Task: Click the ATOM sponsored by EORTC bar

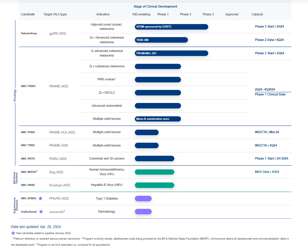Action: click(171, 27)
